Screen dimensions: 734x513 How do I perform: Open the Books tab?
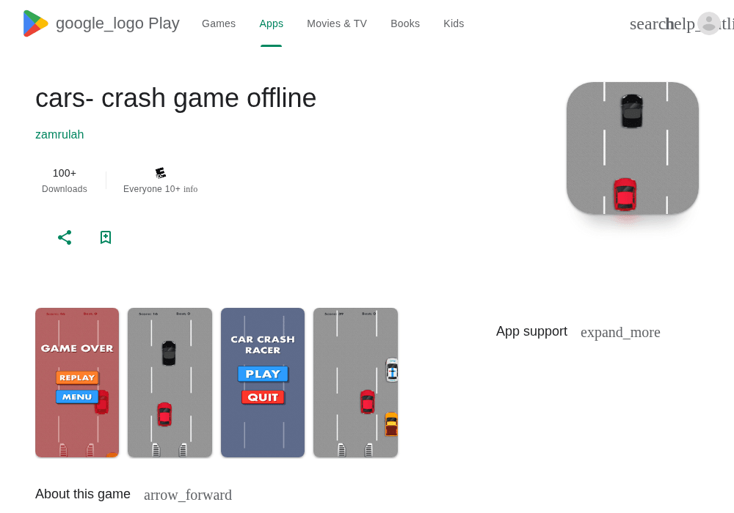[405, 23]
